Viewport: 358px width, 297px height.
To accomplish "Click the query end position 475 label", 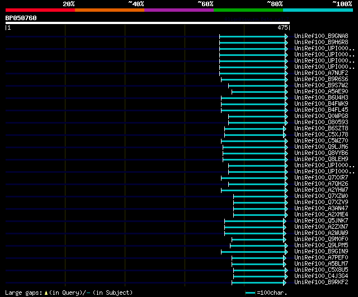I will pyautogui.click(x=282, y=27).
